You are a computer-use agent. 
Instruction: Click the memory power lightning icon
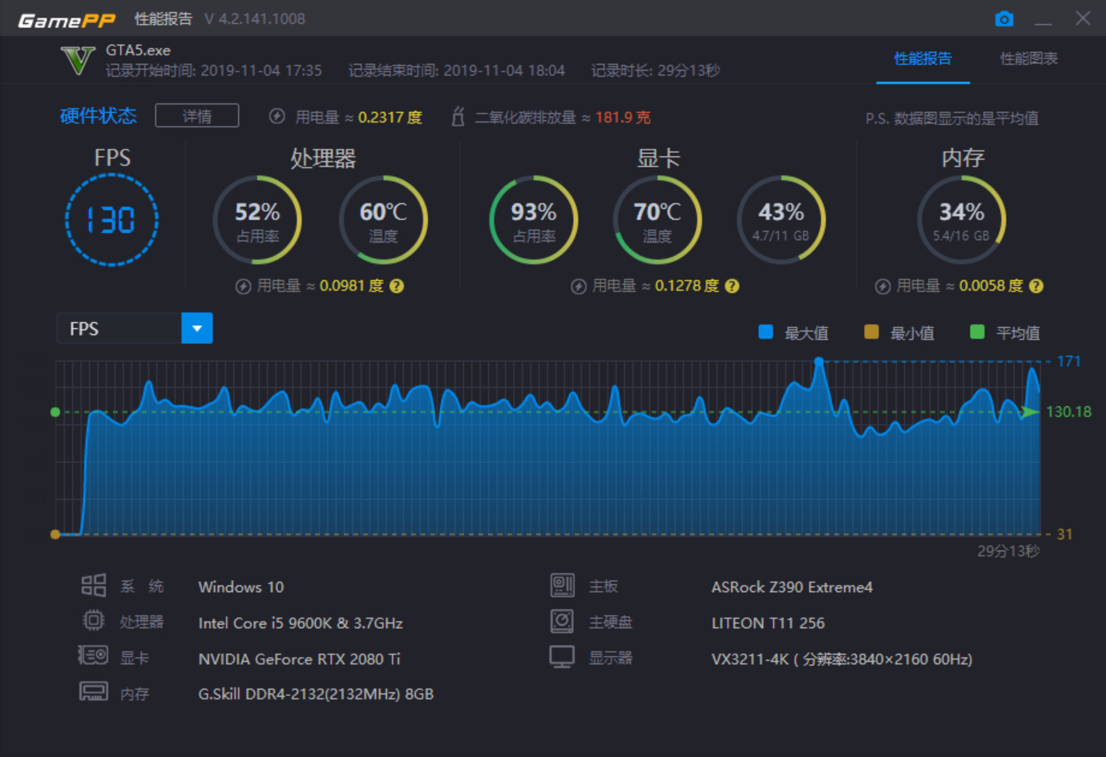tap(882, 287)
